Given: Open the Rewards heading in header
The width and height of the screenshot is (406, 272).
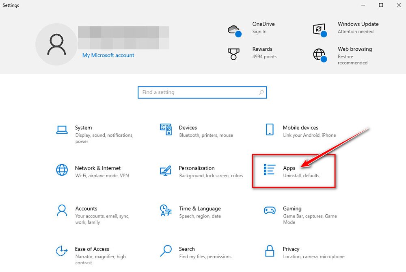Looking at the screenshot, I should (262, 49).
